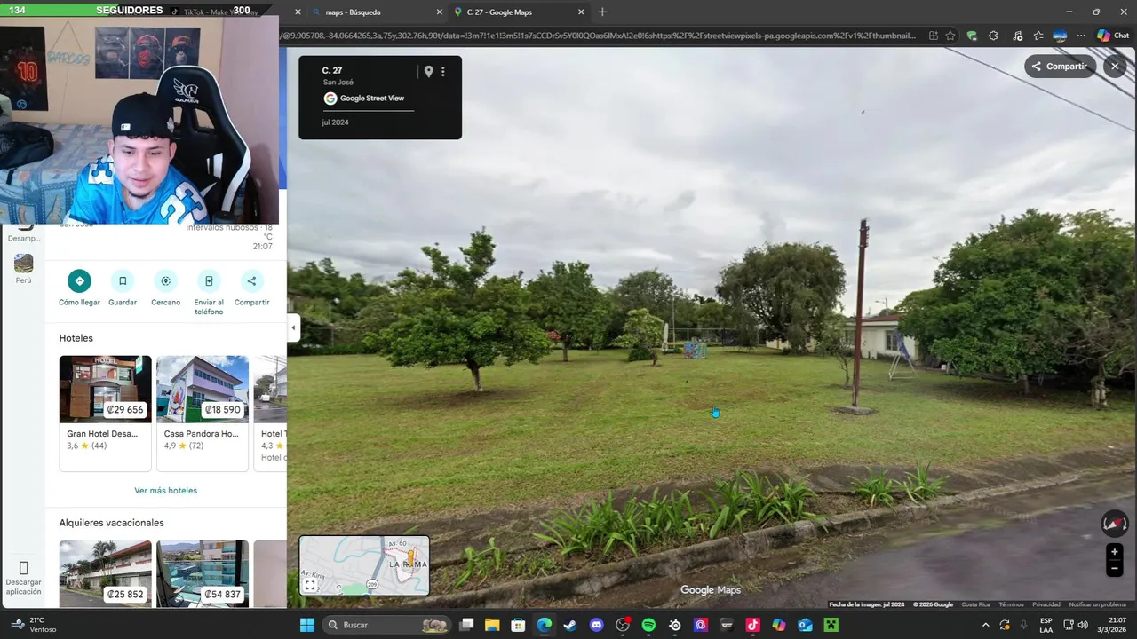The width and height of the screenshot is (1137, 639).
Task: Open the ₡25 852 vacation rental card
Action: click(x=105, y=573)
